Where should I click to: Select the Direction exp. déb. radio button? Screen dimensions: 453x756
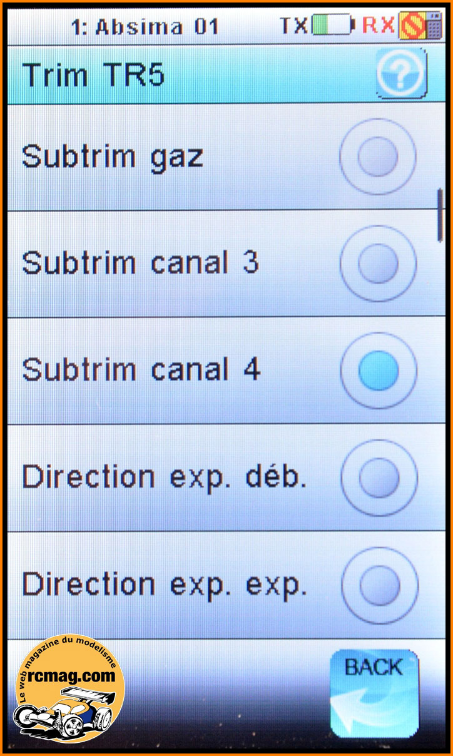[379, 478]
